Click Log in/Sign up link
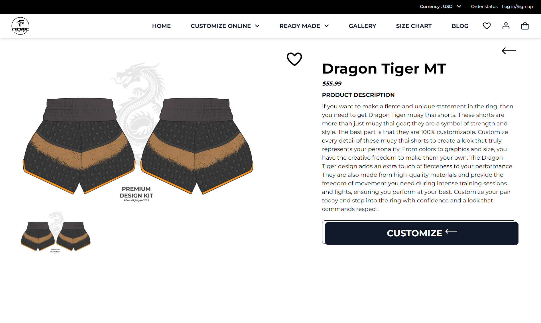Screen dimensions: 541x323 point(517,7)
